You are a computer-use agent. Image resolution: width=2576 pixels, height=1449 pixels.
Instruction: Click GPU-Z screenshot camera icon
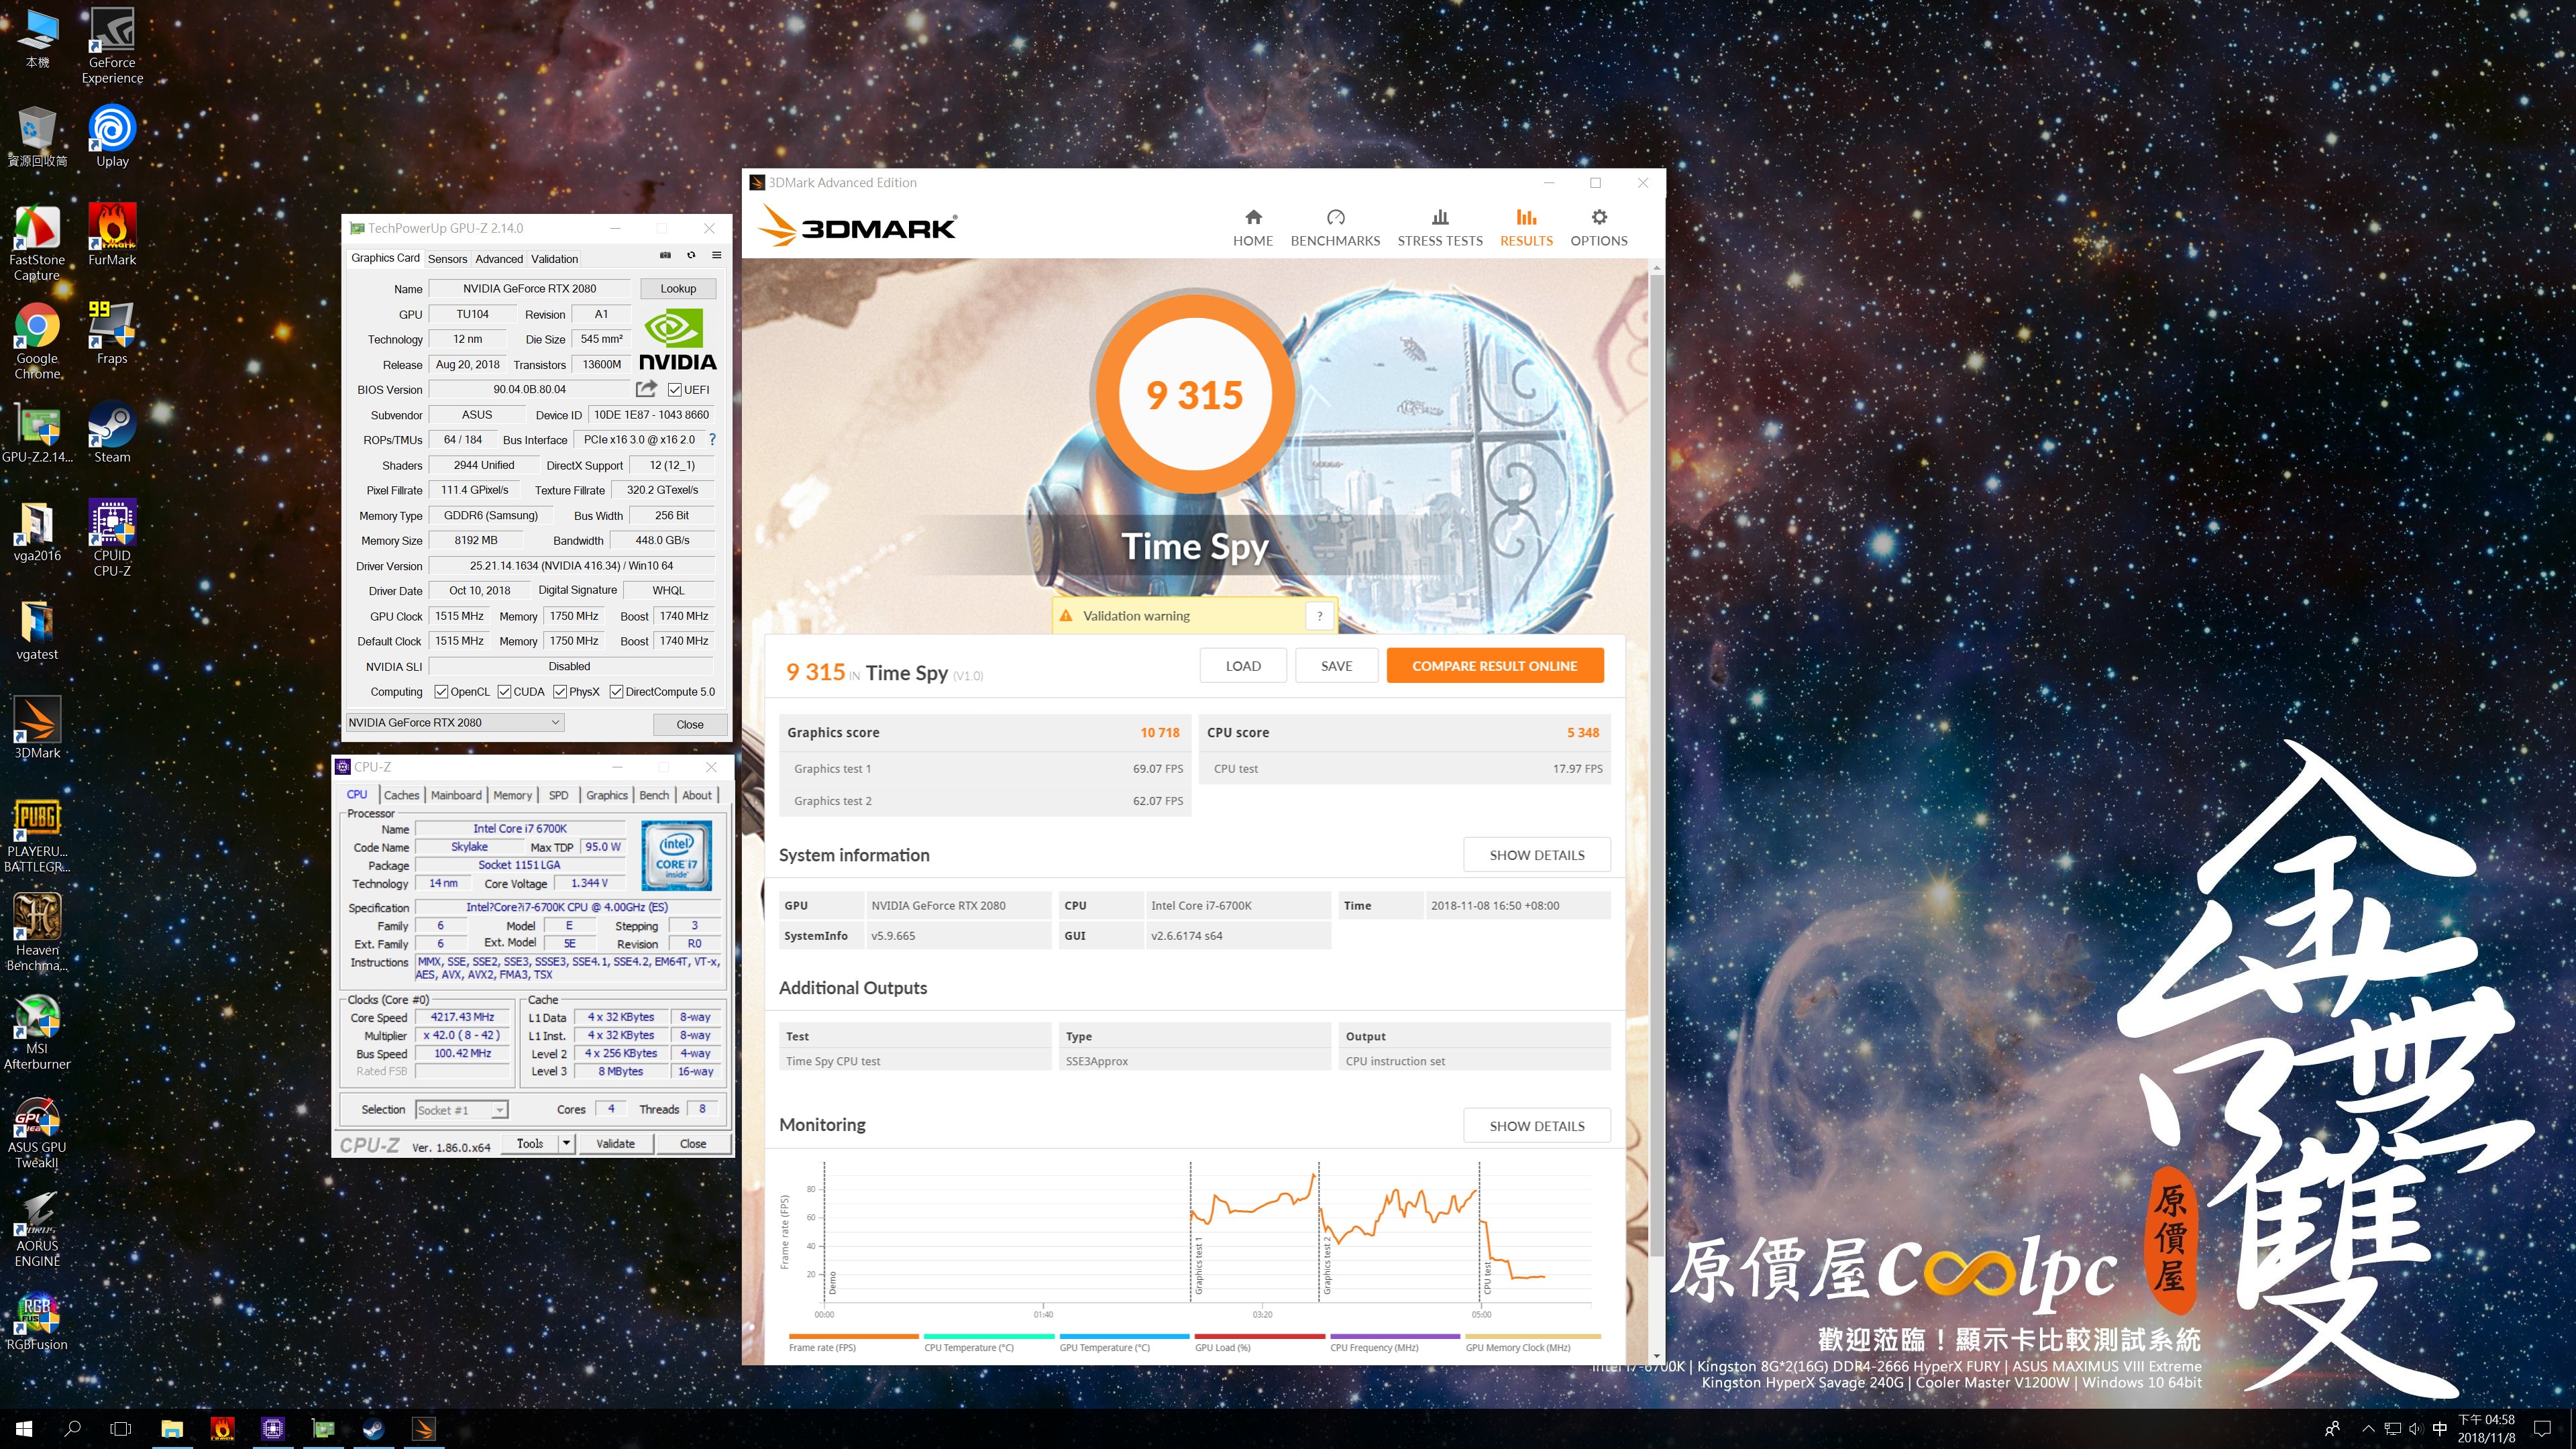click(665, 256)
